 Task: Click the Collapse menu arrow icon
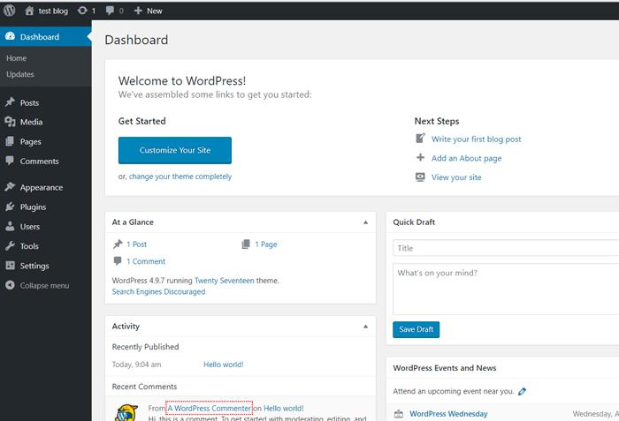pyautogui.click(x=10, y=285)
